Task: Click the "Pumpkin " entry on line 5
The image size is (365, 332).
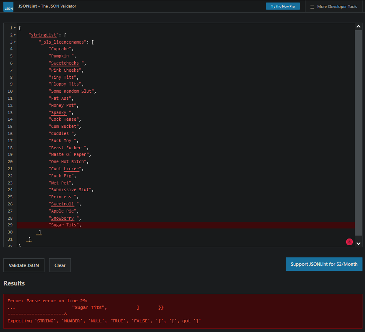Action: [x=62, y=56]
